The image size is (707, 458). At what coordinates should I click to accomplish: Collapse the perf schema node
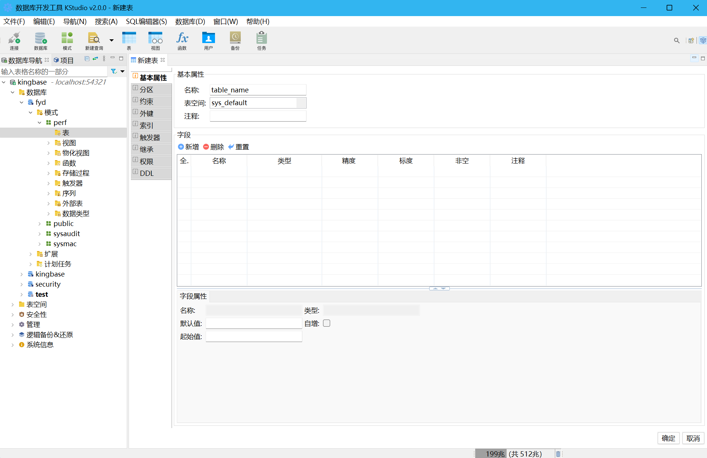point(40,123)
